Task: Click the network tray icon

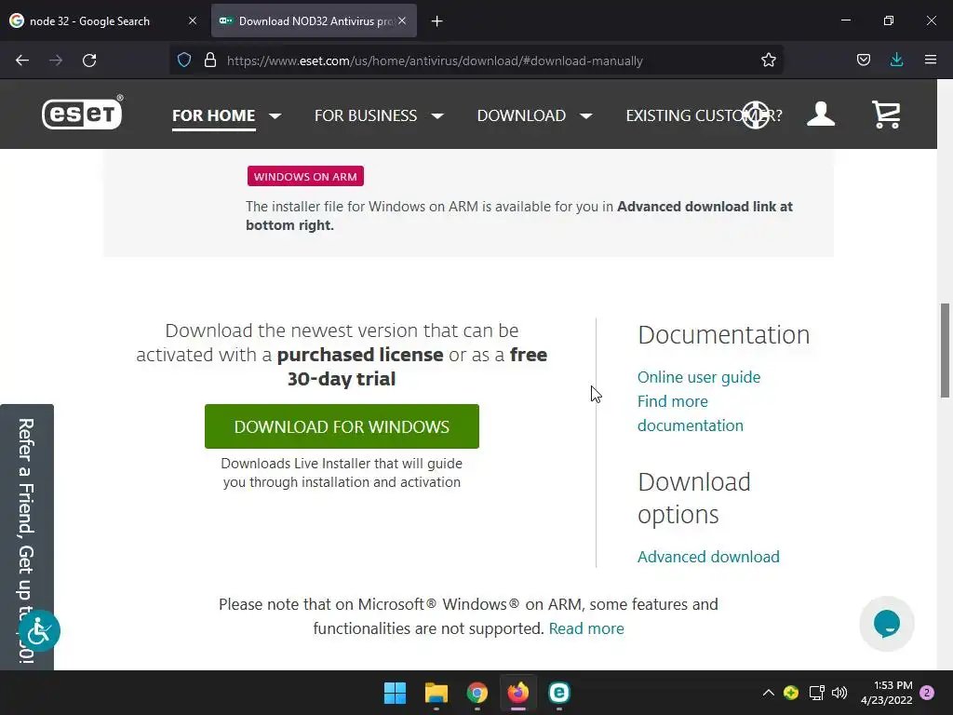Action: coord(816,693)
